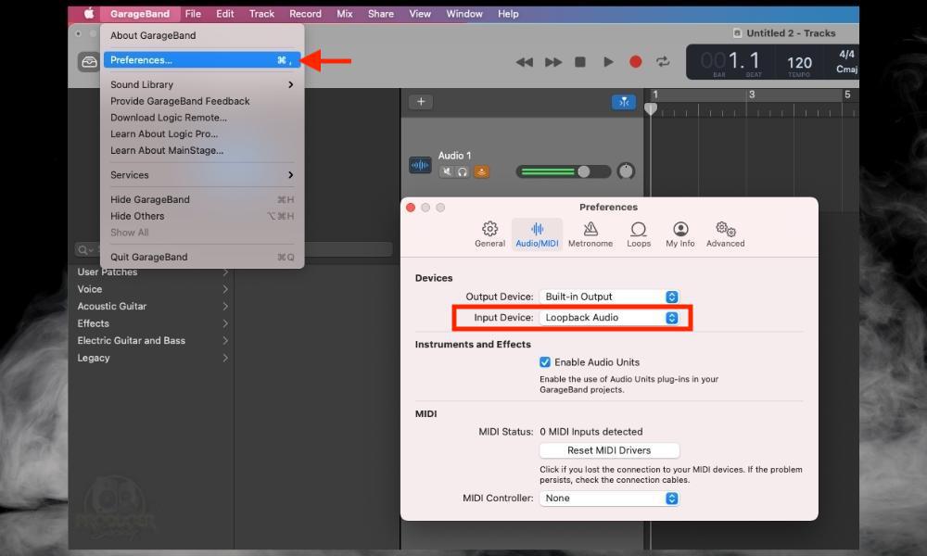Open the Help menu

coord(508,14)
